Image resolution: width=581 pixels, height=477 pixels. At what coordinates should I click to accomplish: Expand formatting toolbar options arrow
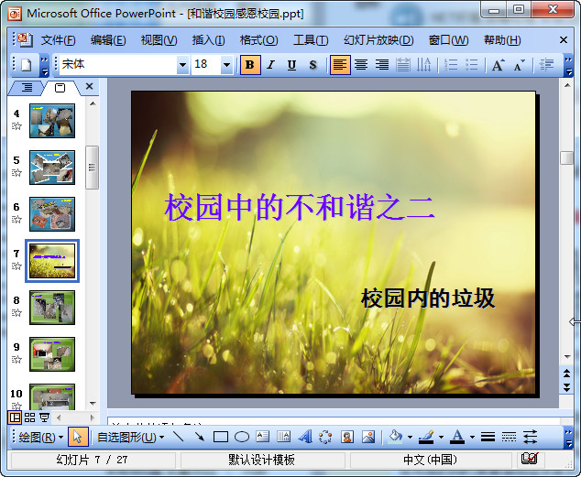point(568,65)
